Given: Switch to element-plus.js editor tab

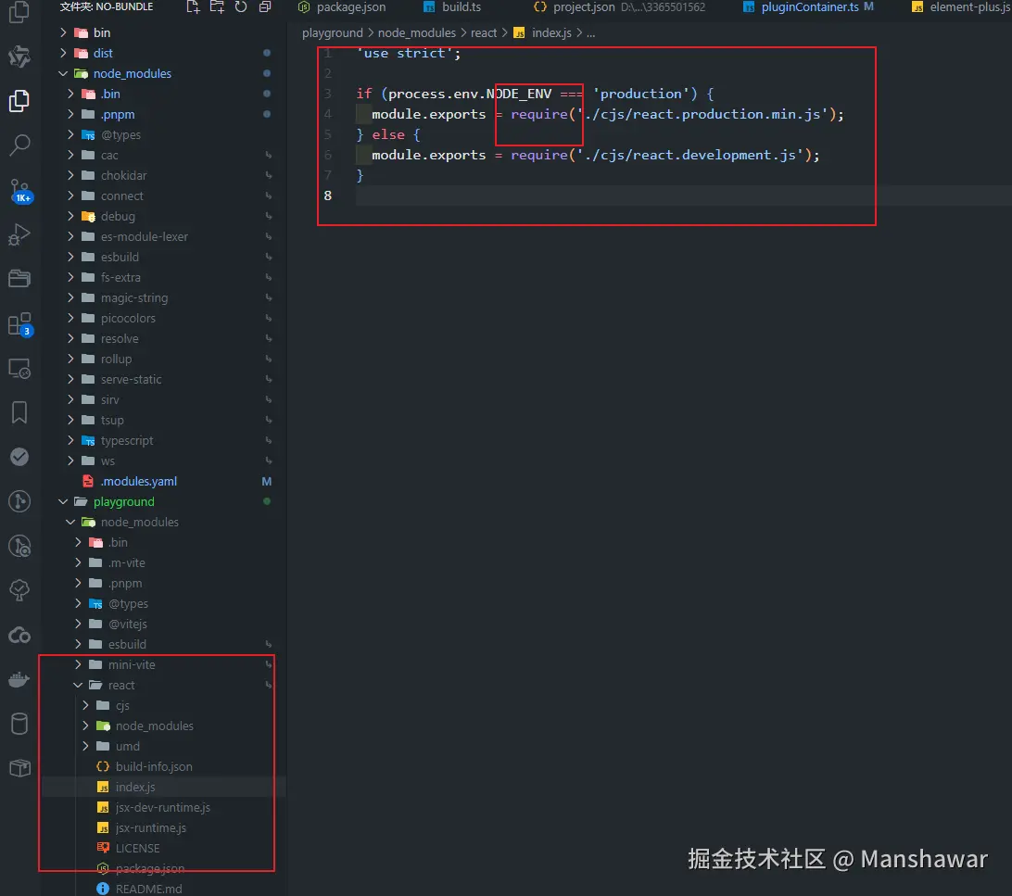Looking at the screenshot, I should tap(962, 7).
